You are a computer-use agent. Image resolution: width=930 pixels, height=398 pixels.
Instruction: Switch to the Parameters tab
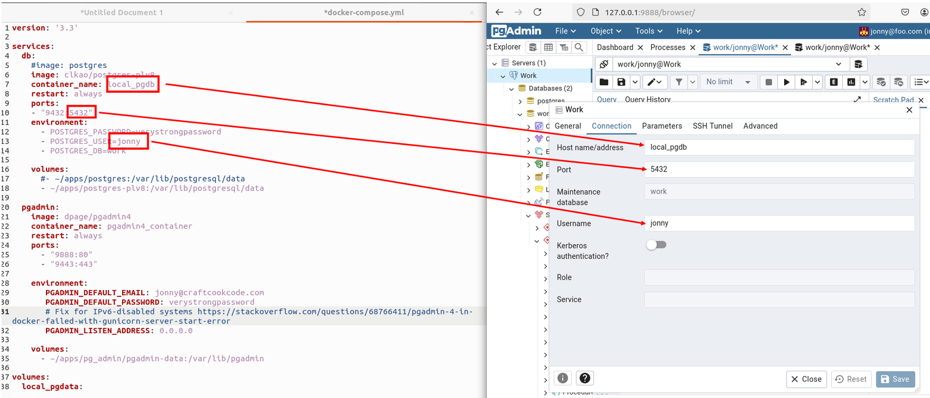click(x=662, y=126)
